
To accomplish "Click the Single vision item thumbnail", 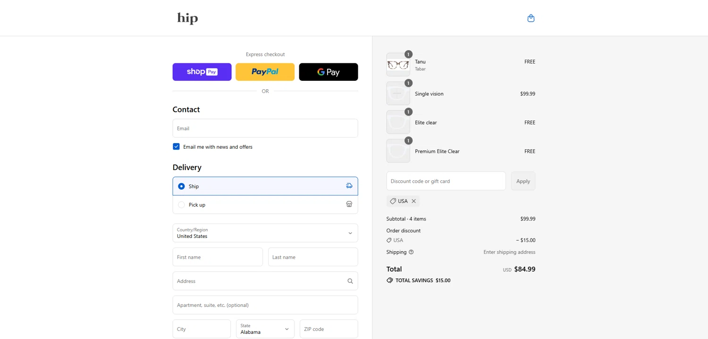I will [398, 93].
